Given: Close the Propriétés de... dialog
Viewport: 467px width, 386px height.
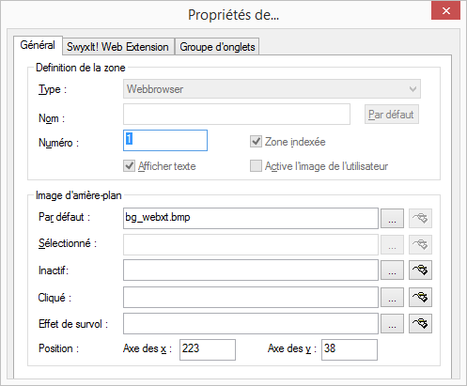Looking at the screenshot, I should pyautogui.click(x=446, y=11).
